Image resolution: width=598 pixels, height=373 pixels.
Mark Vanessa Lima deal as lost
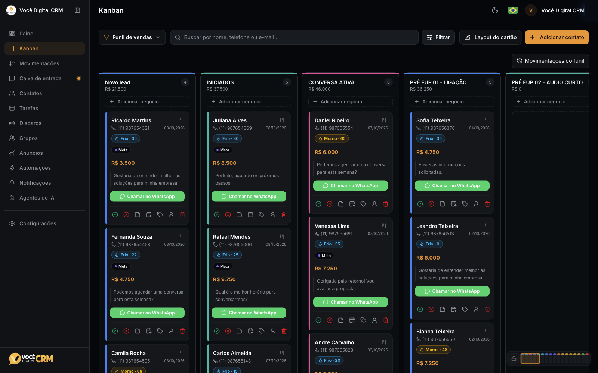coord(330,320)
